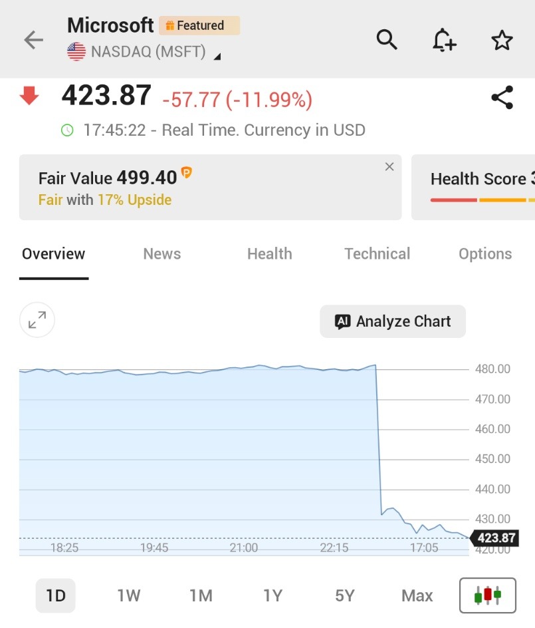The height and width of the screenshot is (628, 535).
Task: Dismiss the Fair Value card
Action: click(389, 167)
